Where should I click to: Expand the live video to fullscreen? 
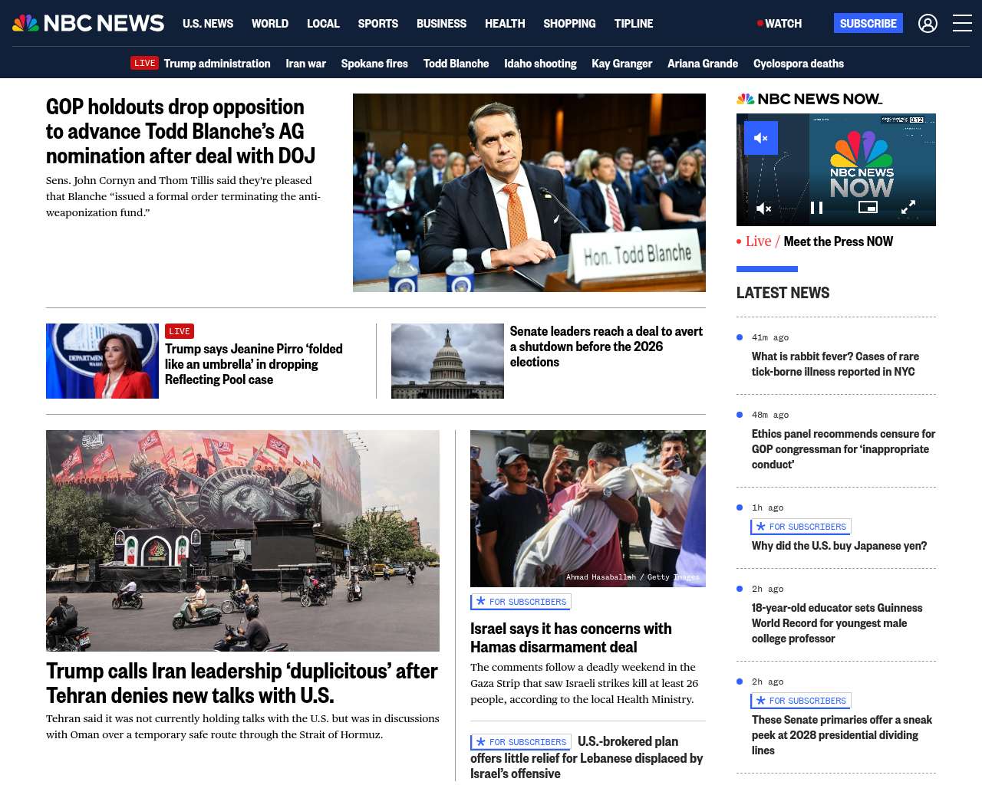(908, 207)
